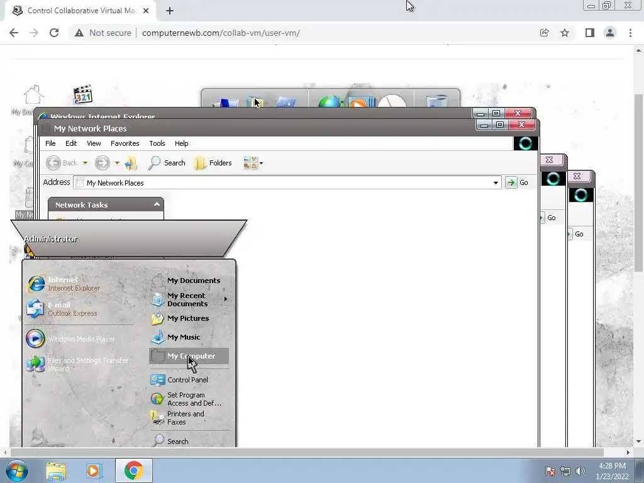644x483 pixels.
Task: Open Windows Media Player taskbar icon
Action: click(93, 470)
